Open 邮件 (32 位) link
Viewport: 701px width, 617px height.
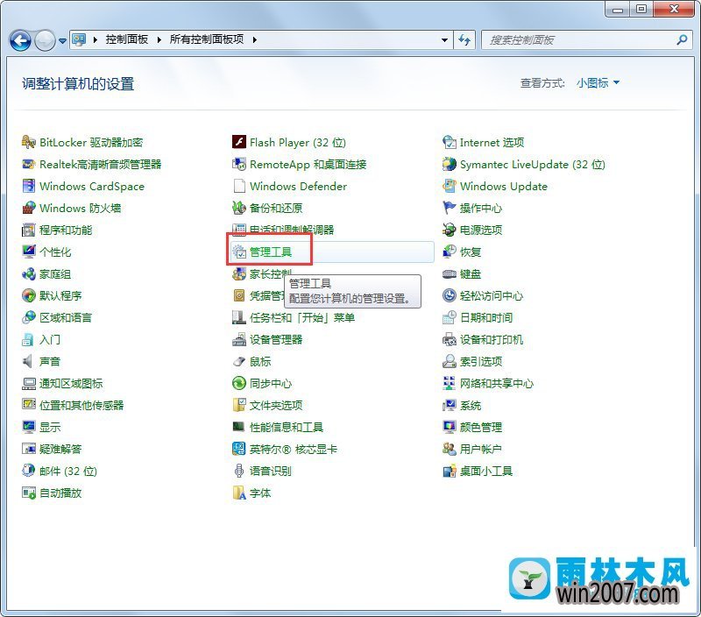pyautogui.click(x=68, y=471)
